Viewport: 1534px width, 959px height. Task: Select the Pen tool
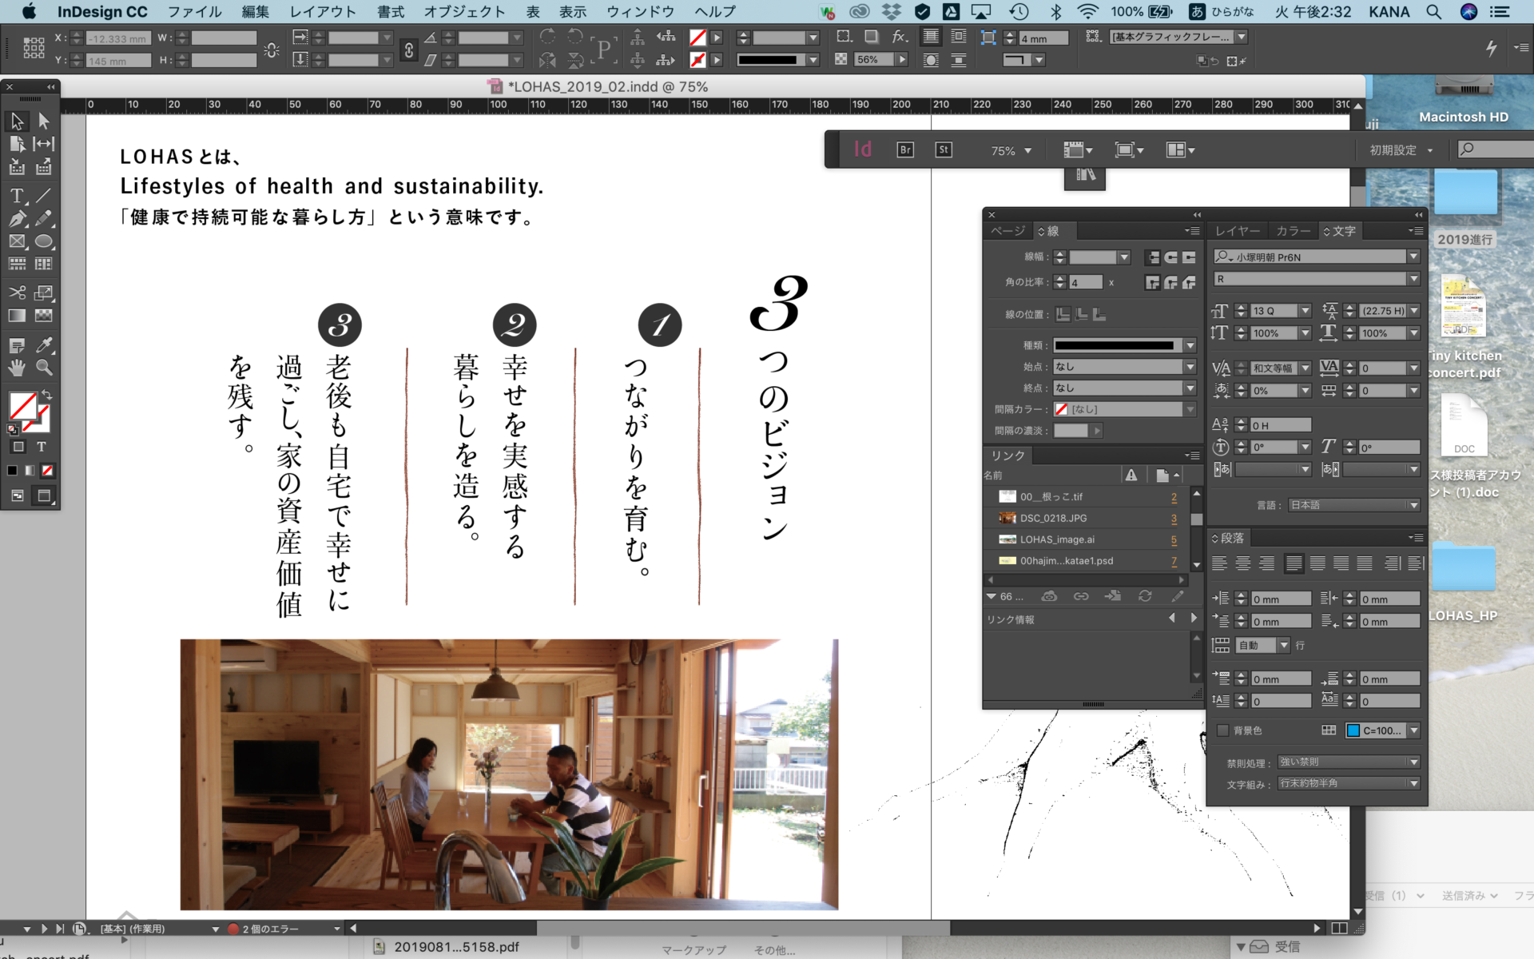(17, 218)
